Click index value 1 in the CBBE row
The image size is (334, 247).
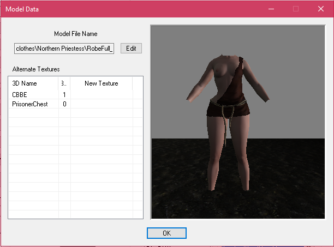(64, 95)
